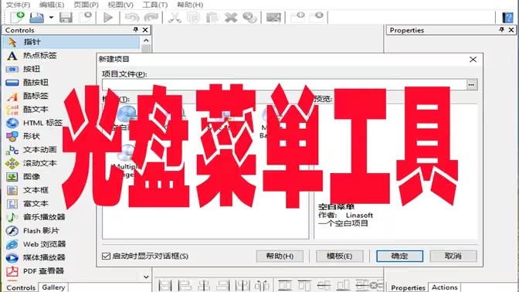Image resolution: width=519 pixels, height=292 pixels.
Task: Pin the Properties panel
Action: tap(501, 30)
